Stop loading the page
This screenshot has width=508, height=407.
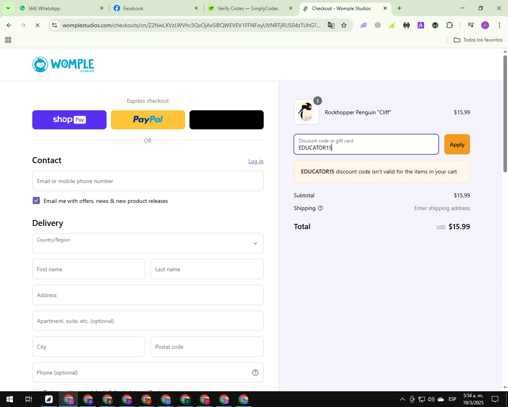pos(38,25)
